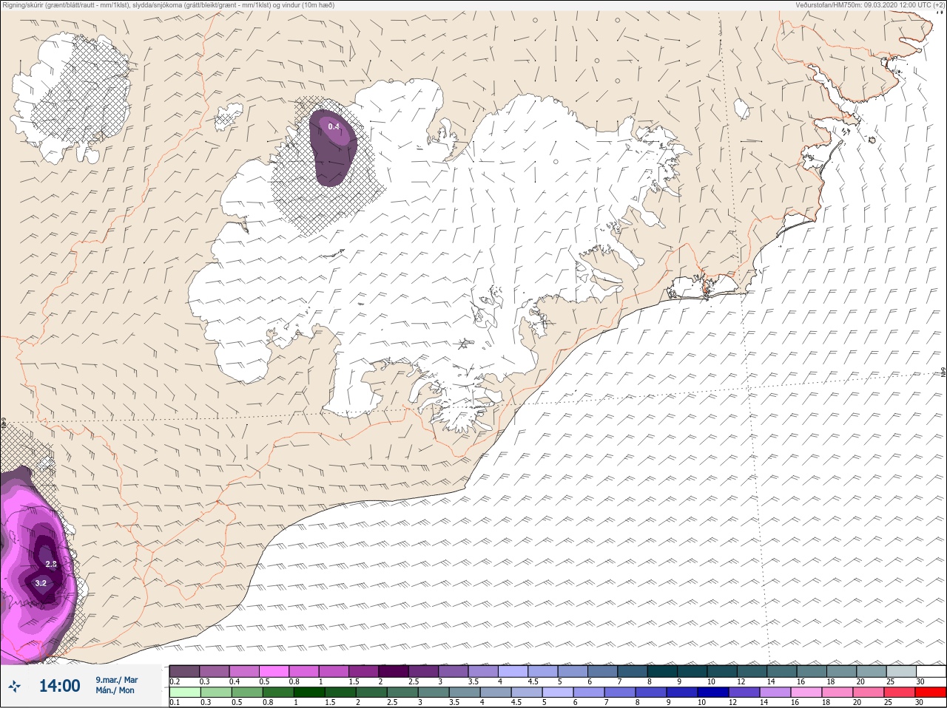Click the 64 latitude label on the left map edge
Viewport: 947px width, 708px height.
point(3,422)
